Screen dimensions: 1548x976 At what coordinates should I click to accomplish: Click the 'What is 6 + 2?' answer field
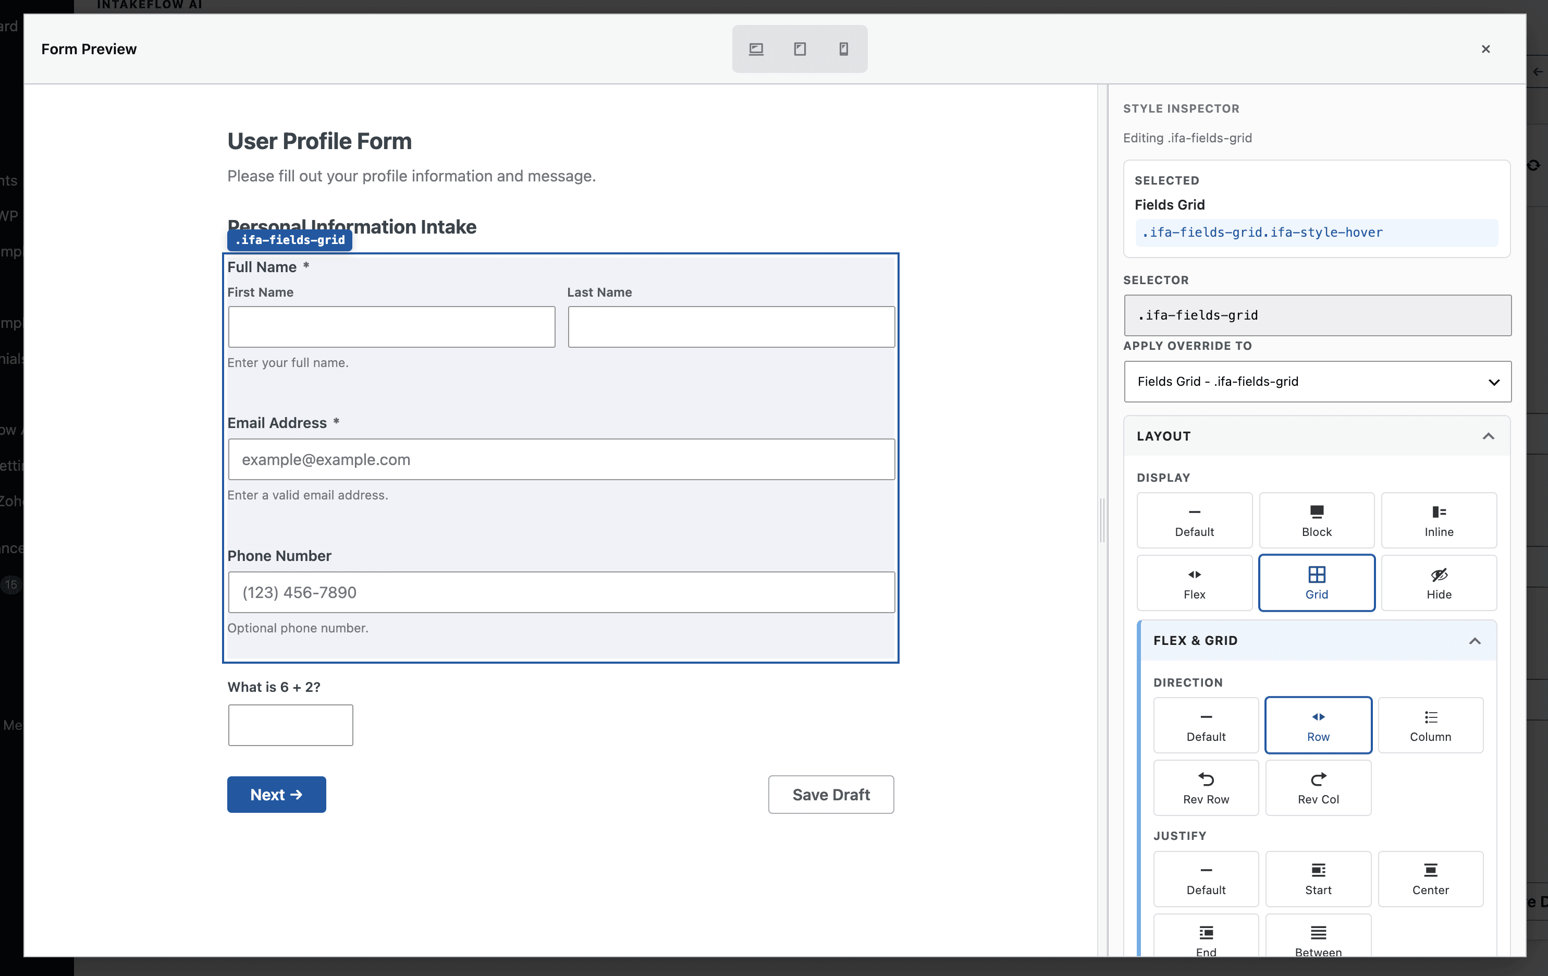coord(290,725)
